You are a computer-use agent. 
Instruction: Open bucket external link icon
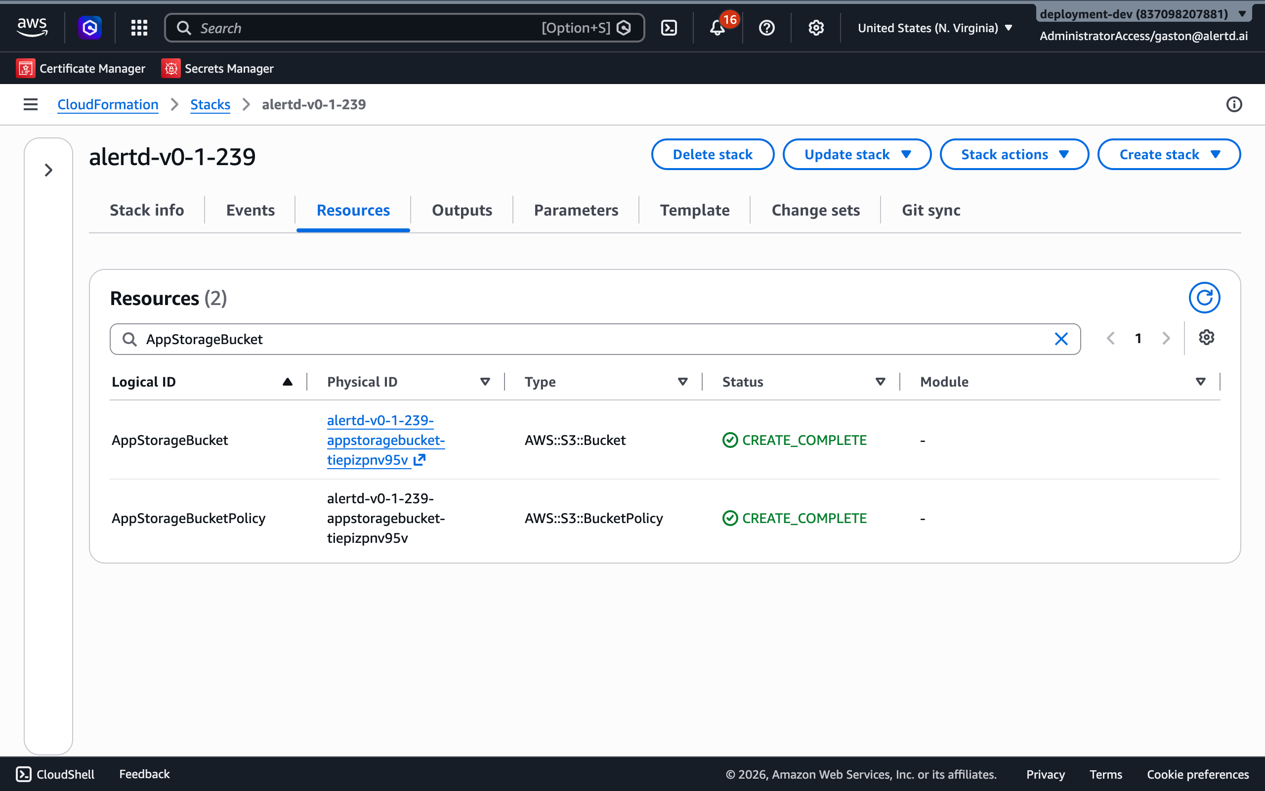[419, 460]
